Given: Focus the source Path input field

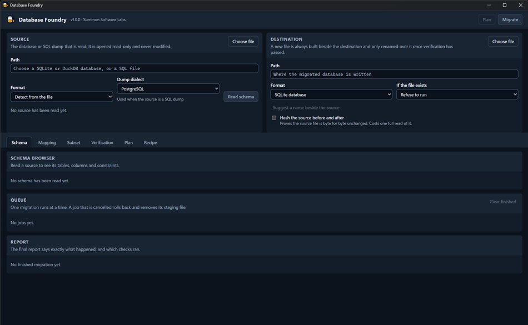Looking at the screenshot, I should (135, 68).
